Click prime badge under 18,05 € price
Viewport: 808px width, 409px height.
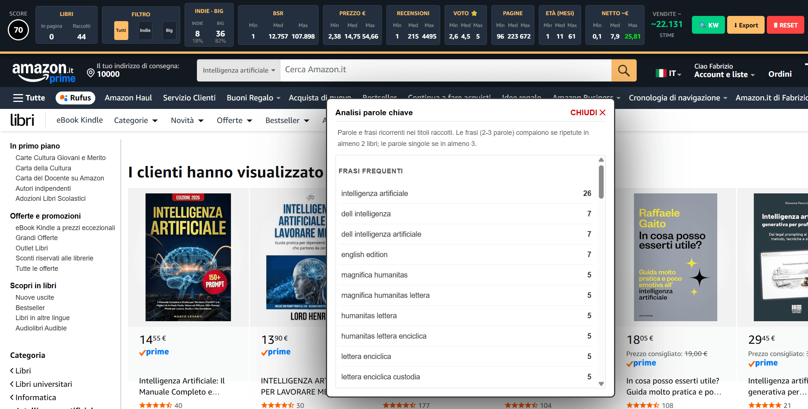coord(641,363)
